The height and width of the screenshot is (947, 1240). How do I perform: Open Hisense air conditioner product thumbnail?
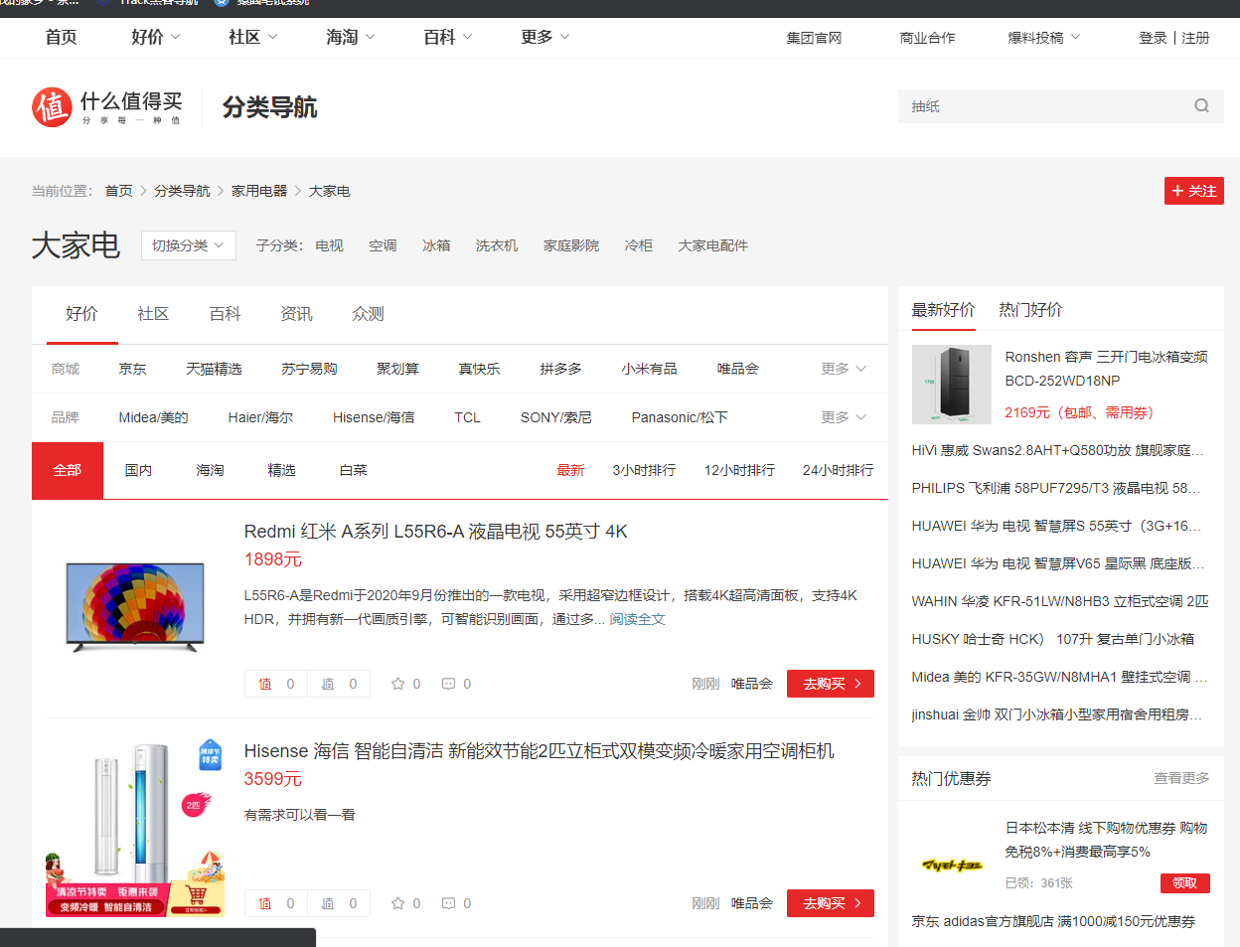click(x=135, y=828)
